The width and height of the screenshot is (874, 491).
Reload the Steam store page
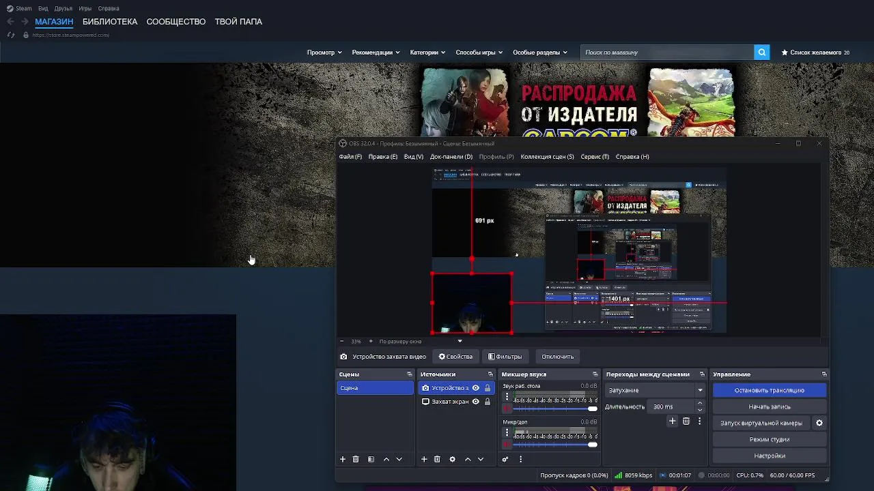(10, 35)
